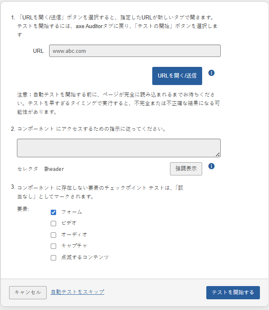Tick the オーディオ checkbox

coord(53,235)
